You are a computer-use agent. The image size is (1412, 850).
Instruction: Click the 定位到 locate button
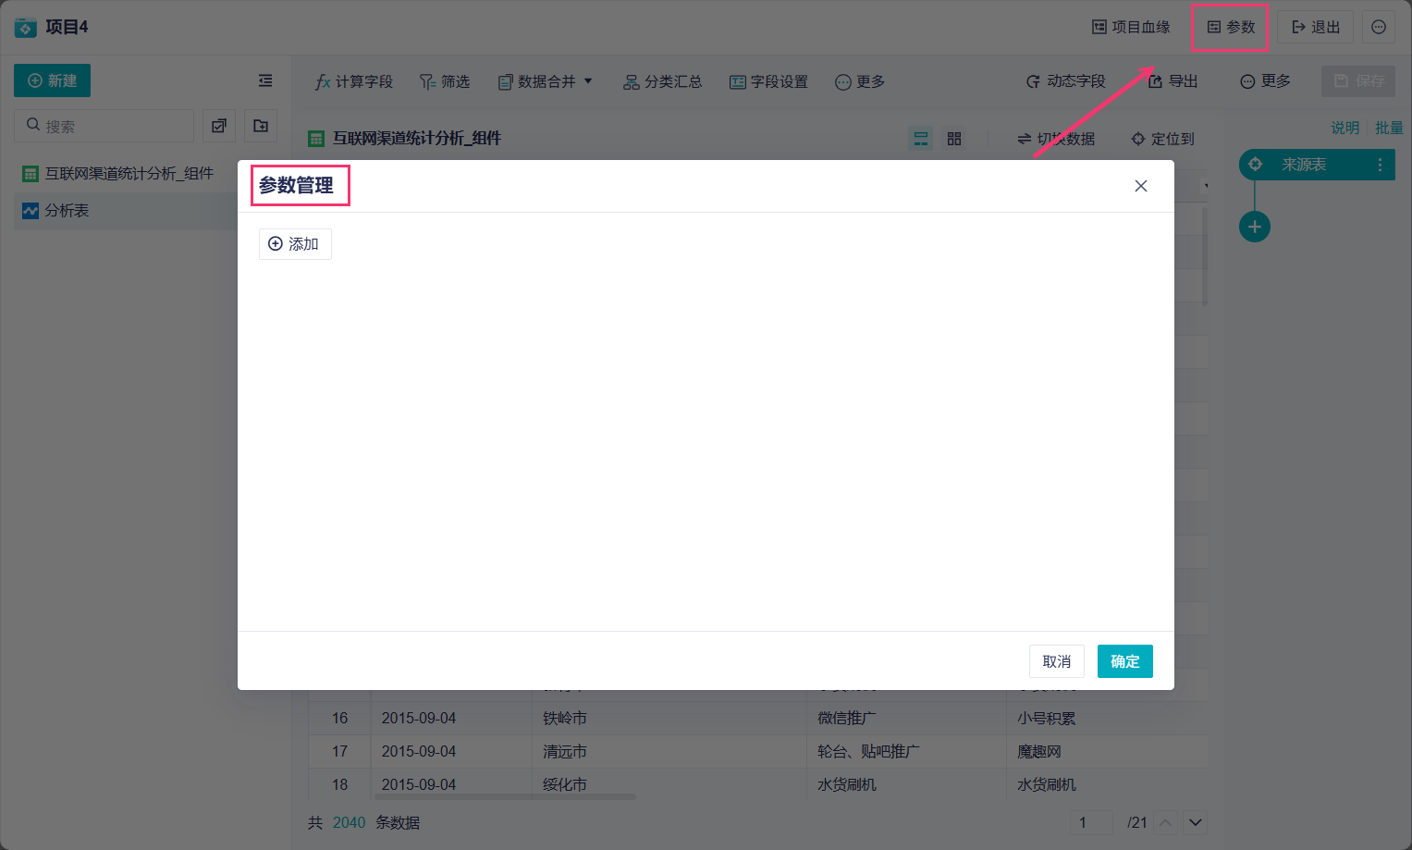(1163, 139)
